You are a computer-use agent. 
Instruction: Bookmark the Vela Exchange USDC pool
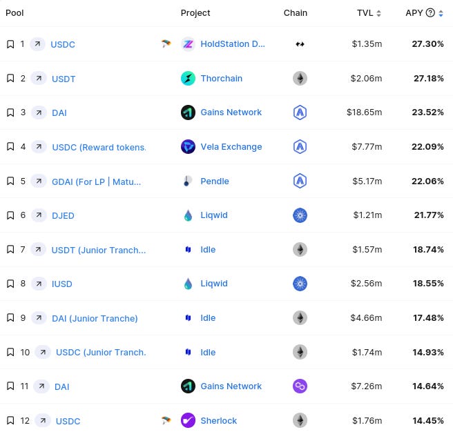click(10, 147)
